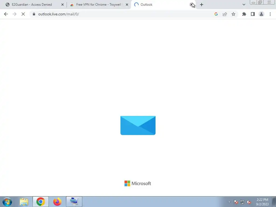Open File Explorer from the taskbar
Screen dimensions: 276x207
(x=24, y=202)
